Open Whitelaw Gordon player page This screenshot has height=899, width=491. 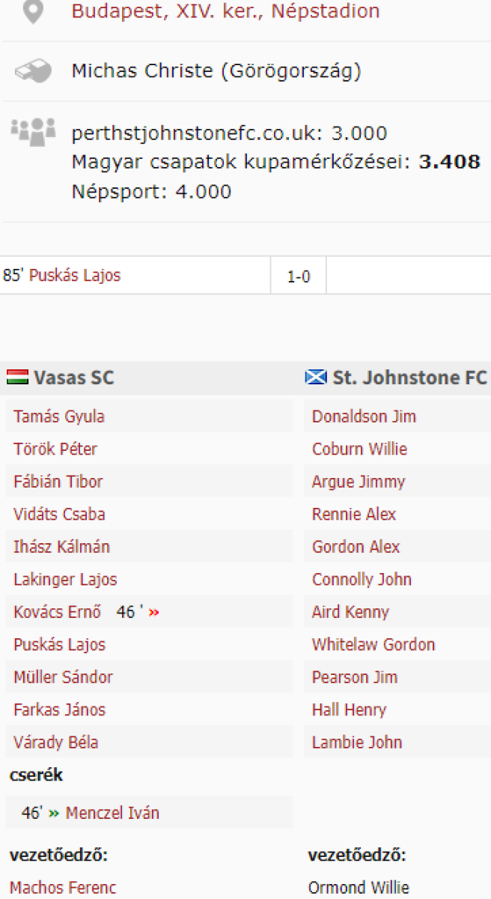click(373, 645)
